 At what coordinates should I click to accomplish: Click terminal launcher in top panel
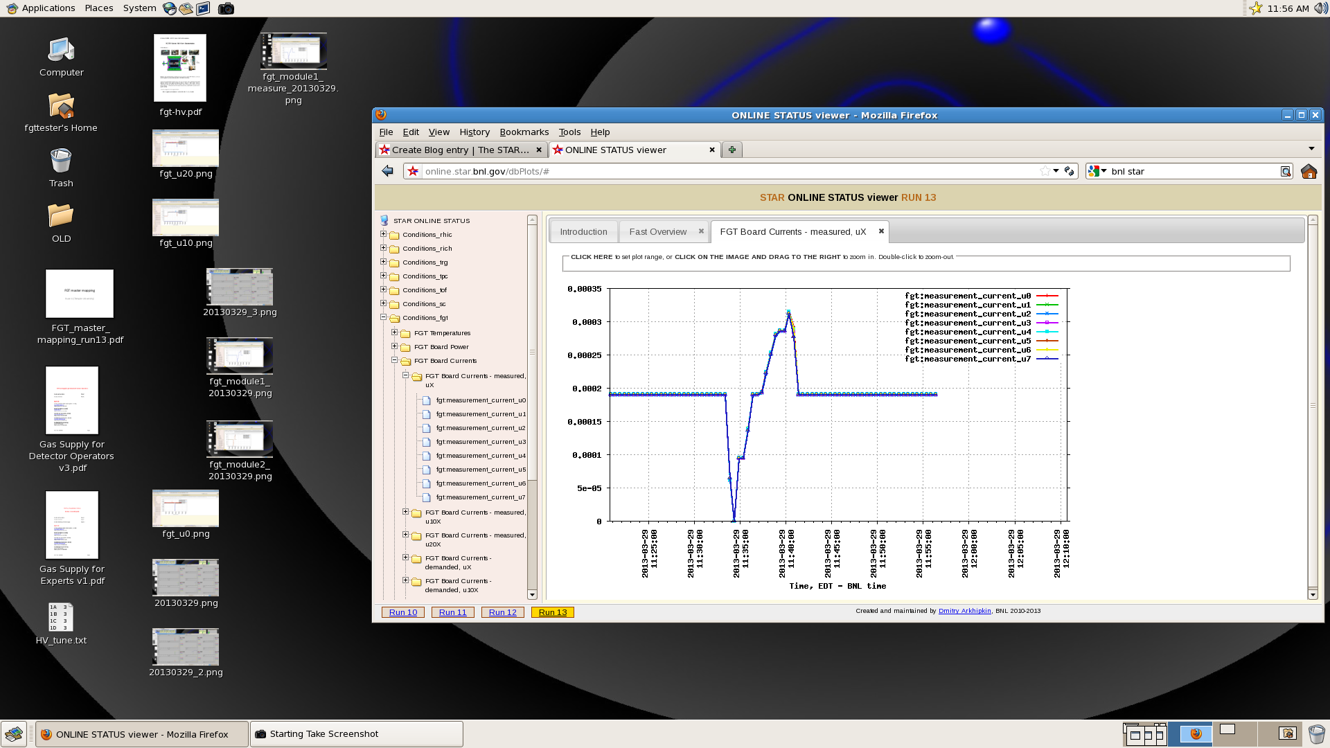pyautogui.click(x=203, y=8)
